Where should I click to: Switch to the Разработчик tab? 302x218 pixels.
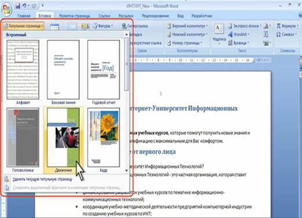[x=202, y=16]
